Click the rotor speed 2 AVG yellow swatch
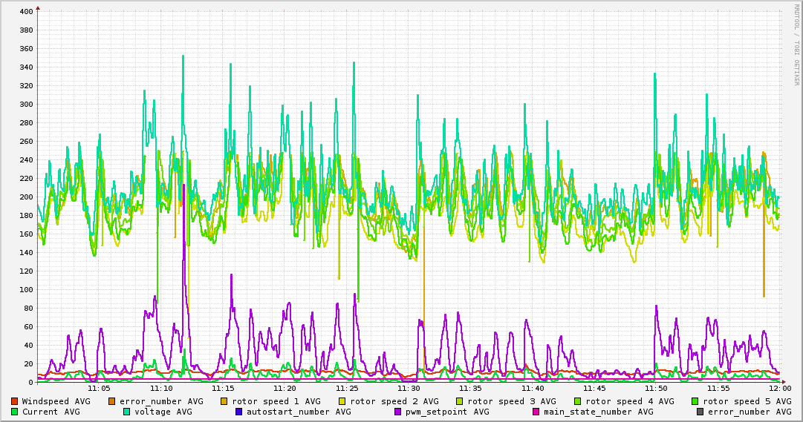803x422 pixels. (x=342, y=401)
